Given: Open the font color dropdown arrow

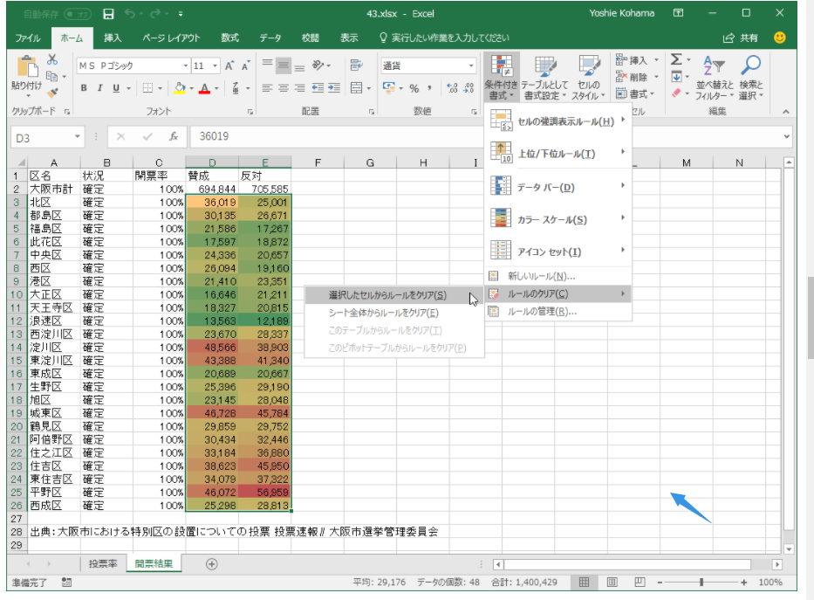Looking at the screenshot, I should (216, 88).
